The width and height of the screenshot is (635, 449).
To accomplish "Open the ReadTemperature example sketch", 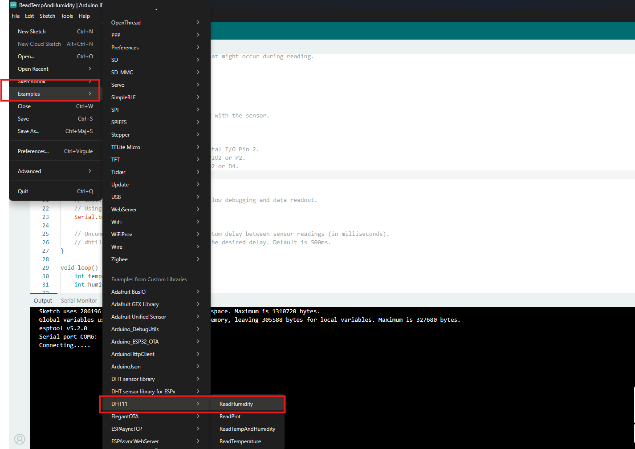I will (x=248, y=441).
